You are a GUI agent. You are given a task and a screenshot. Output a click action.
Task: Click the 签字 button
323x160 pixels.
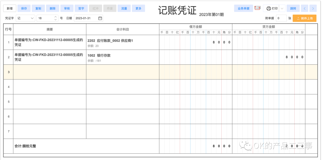tap(81, 8)
